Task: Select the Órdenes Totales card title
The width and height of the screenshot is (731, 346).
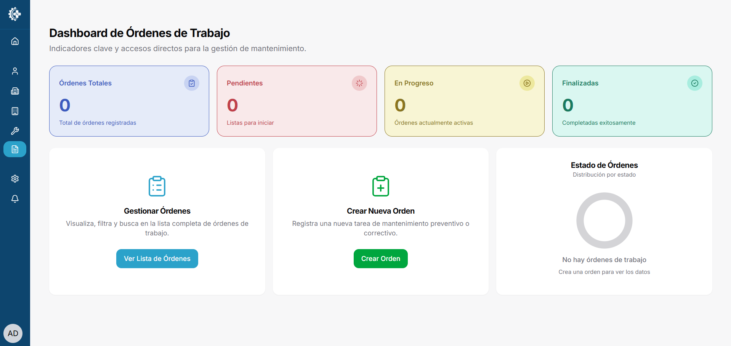Action: tap(85, 83)
